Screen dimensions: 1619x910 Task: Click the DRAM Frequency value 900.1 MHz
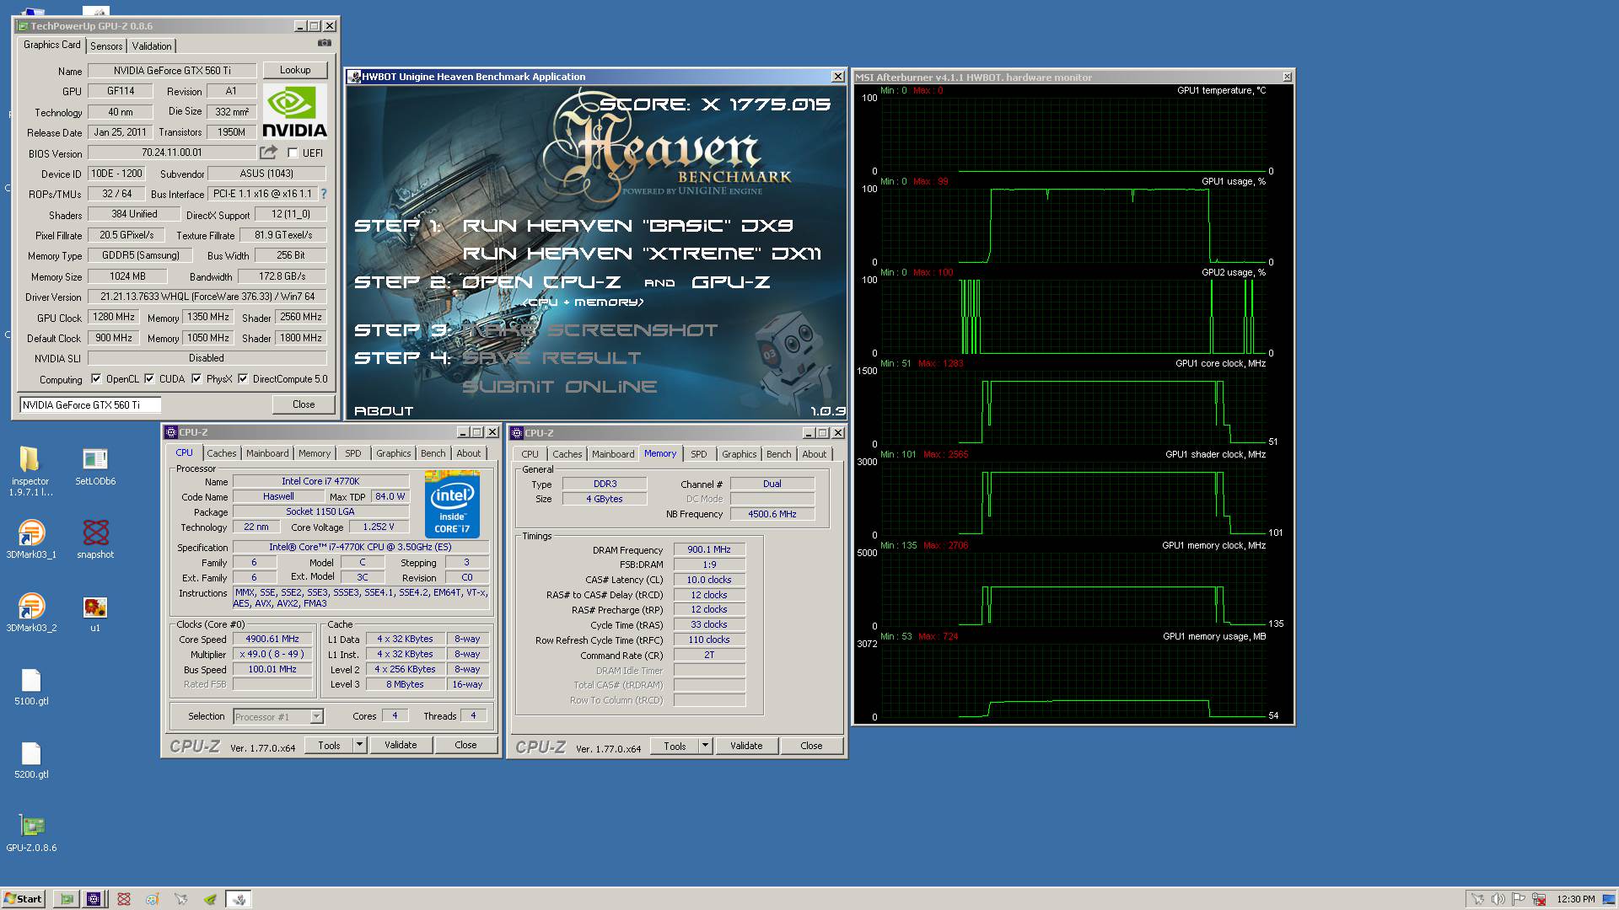pos(709,549)
